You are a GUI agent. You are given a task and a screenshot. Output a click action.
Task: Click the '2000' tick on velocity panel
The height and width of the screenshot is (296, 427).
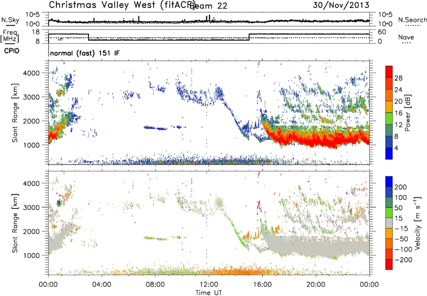tap(31, 231)
